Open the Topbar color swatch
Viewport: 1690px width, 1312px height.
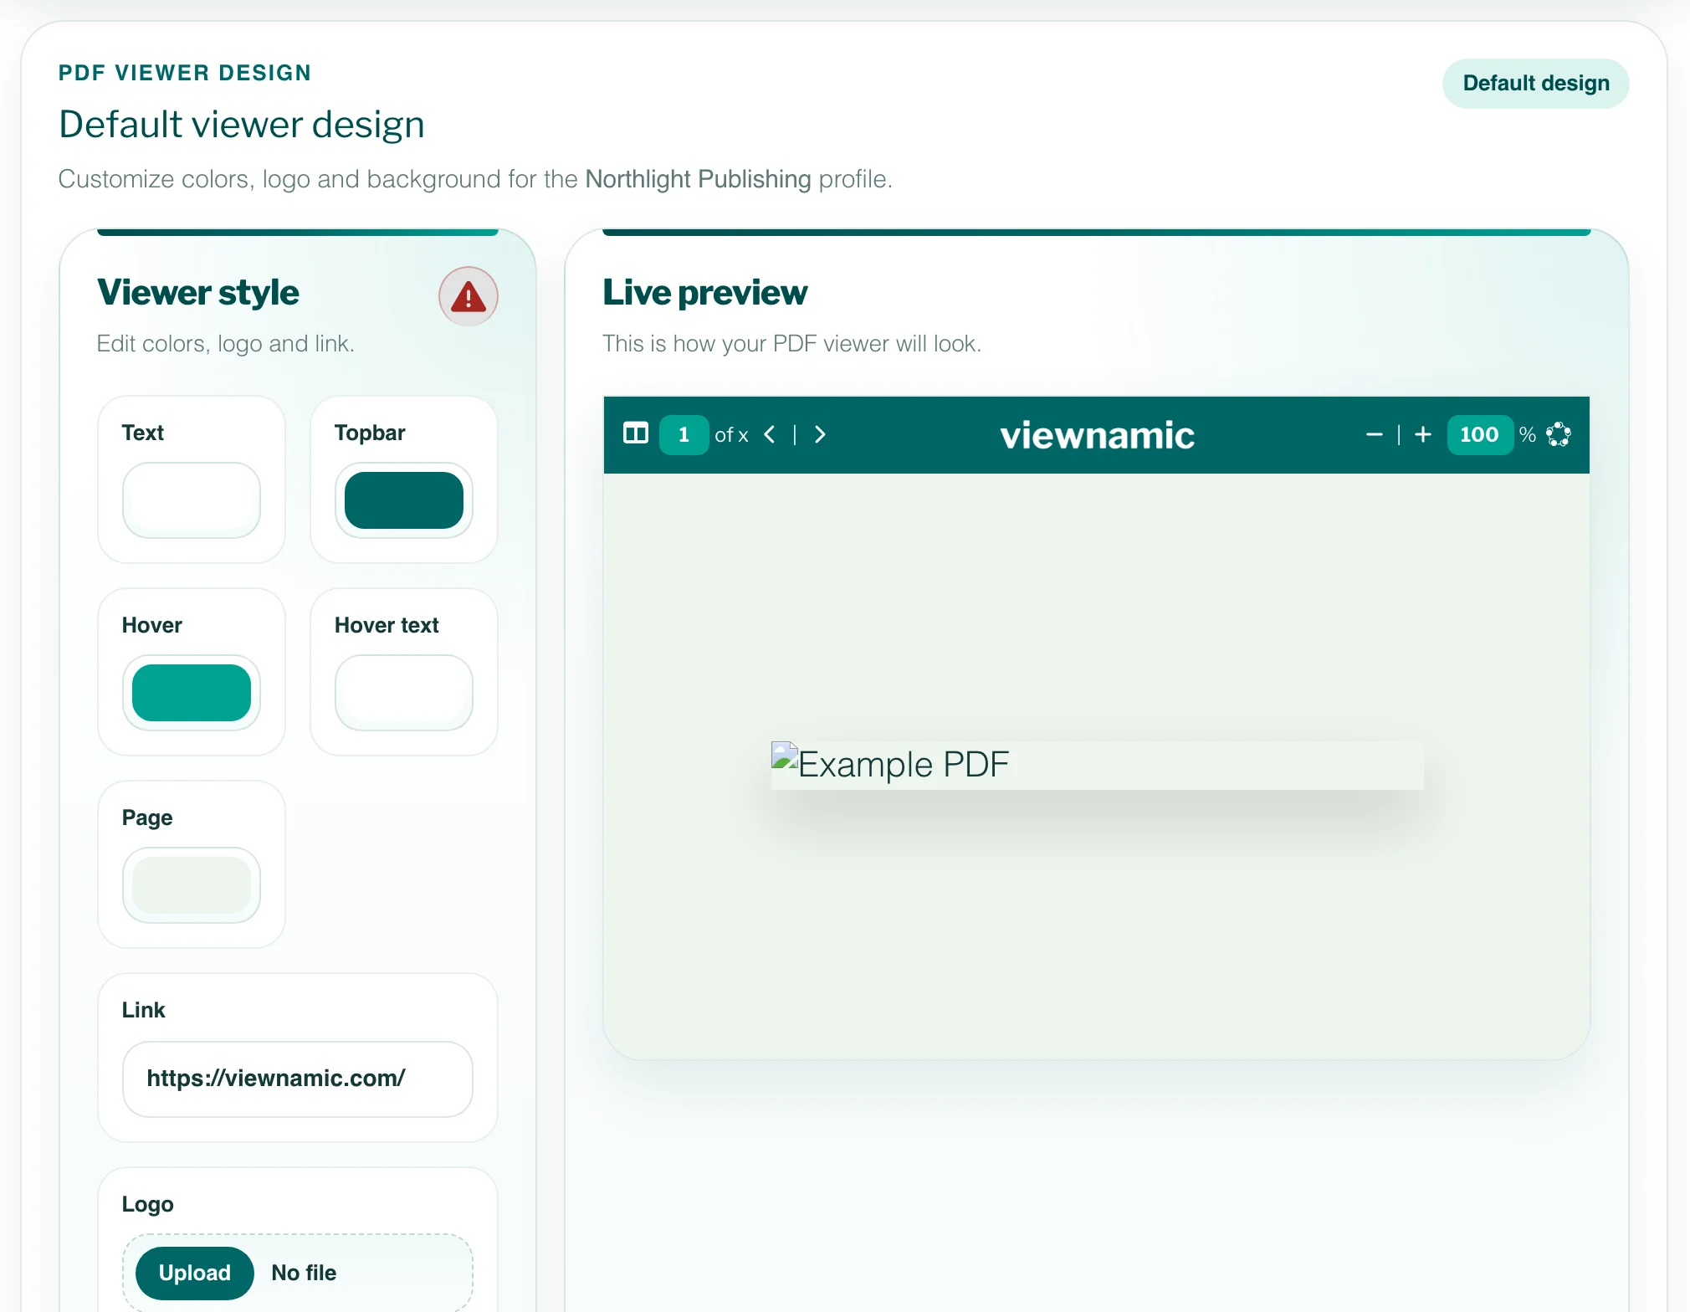(404, 500)
